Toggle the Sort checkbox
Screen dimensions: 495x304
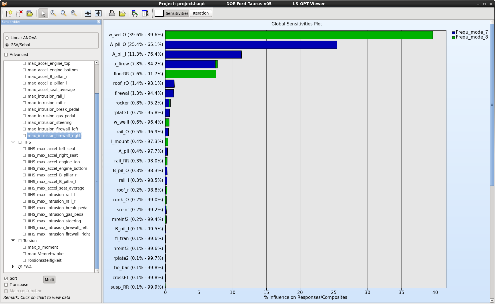click(x=6, y=278)
